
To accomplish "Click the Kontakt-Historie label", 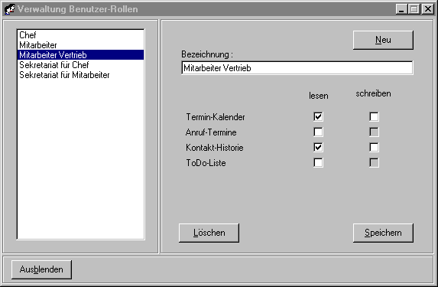I will (x=215, y=148).
